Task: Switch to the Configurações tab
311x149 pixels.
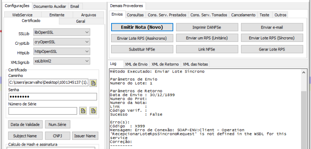Action: [17, 6]
